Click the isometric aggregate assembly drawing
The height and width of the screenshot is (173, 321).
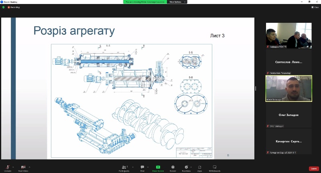pyautogui.click(x=95, y=126)
